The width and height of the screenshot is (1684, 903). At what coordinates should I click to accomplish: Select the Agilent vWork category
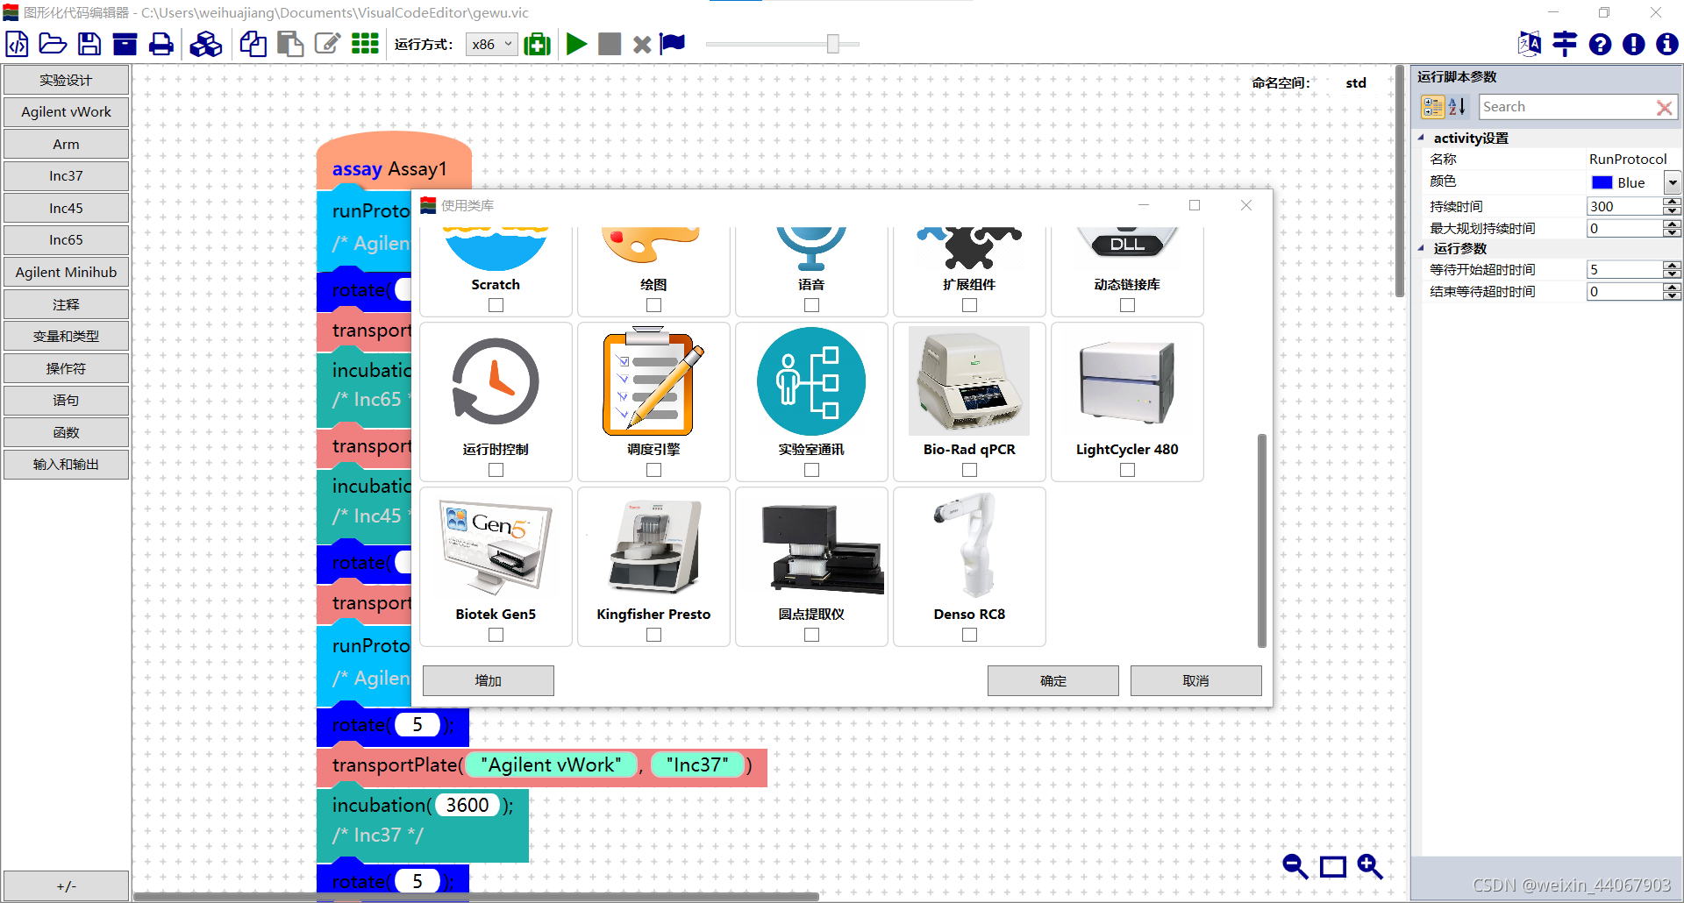66,111
